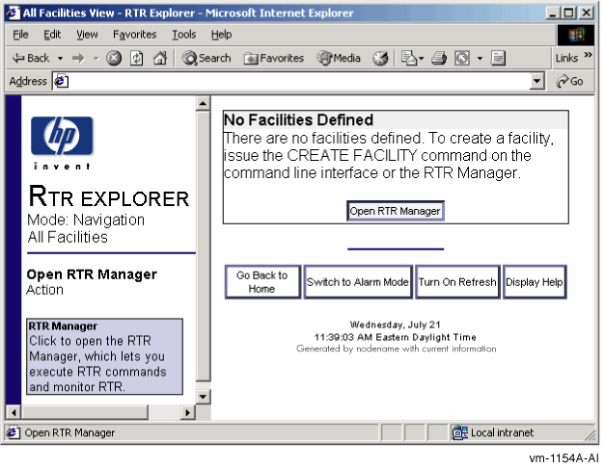Open the Favorites menu
The height and width of the screenshot is (468, 604).
click(x=134, y=35)
